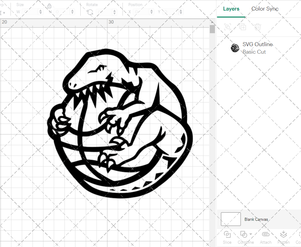Click the SVG Outline layer name
This screenshot has height=247, width=301.
[x=258, y=44]
